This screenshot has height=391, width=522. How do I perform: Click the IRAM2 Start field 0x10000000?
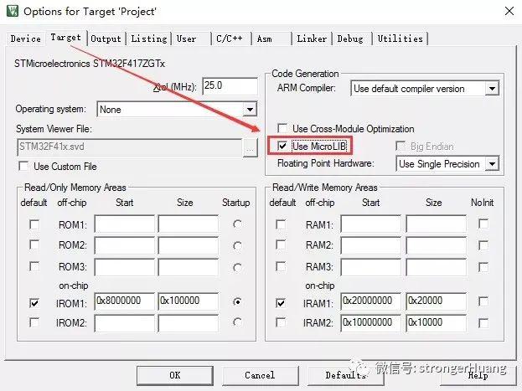click(371, 323)
